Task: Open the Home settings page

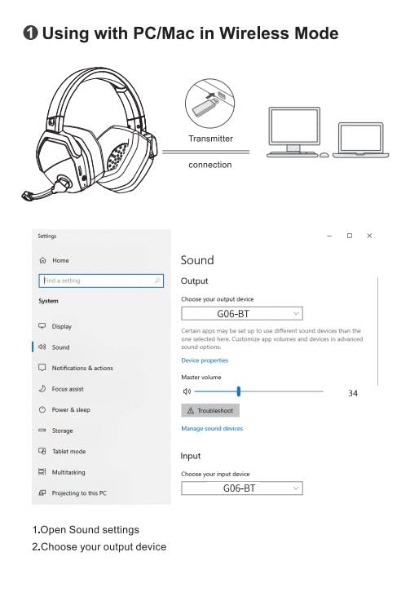Action: [60, 260]
